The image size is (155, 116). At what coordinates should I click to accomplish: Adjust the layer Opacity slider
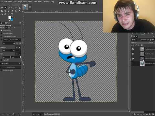click(142, 43)
